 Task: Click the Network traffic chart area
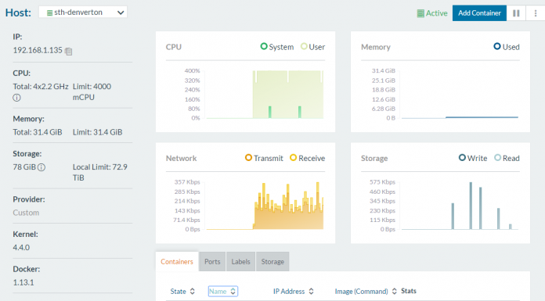(265, 206)
